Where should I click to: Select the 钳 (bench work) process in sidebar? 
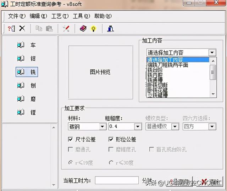click(27, 58)
